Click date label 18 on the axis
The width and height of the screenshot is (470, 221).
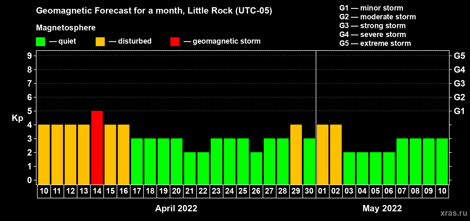[x=150, y=191]
